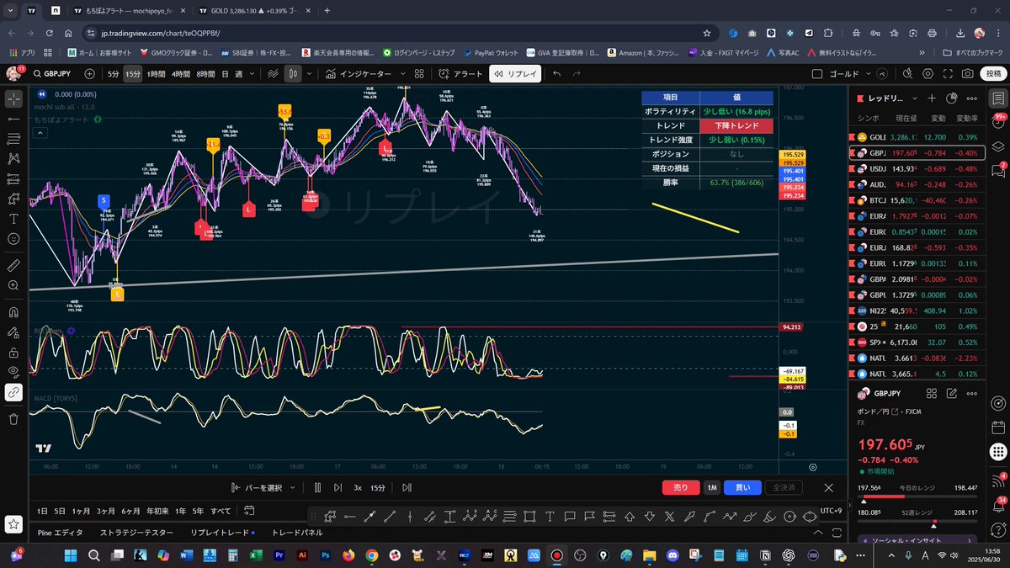Switch to 1時間 timeframe
The image size is (1010, 568).
pos(156,74)
